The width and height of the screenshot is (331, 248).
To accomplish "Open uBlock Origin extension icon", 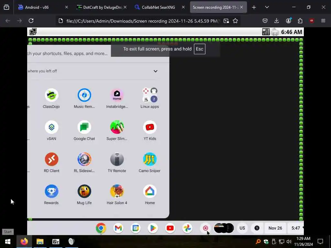I will tap(312, 21).
